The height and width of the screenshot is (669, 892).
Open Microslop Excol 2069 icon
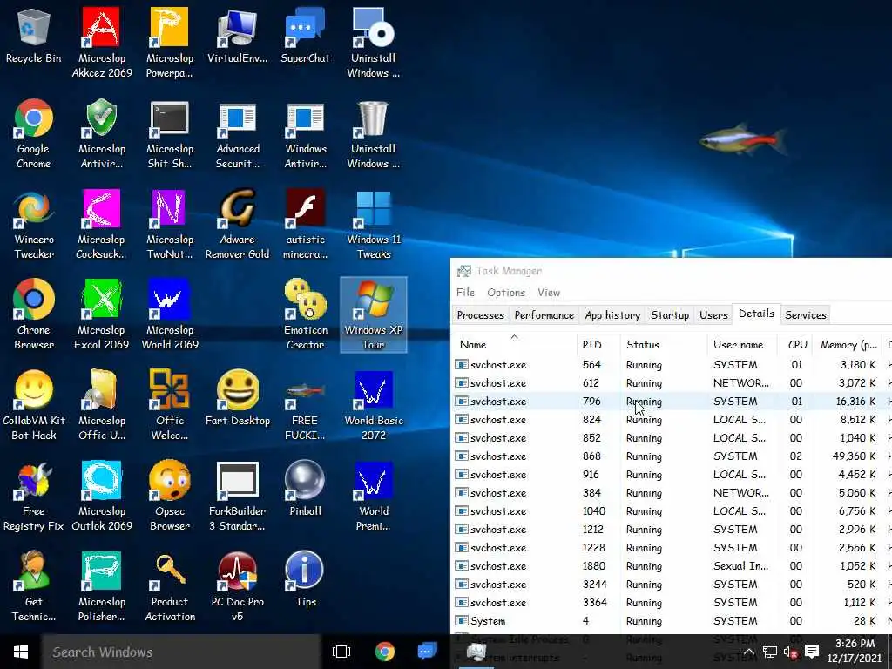click(x=102, y=314)
